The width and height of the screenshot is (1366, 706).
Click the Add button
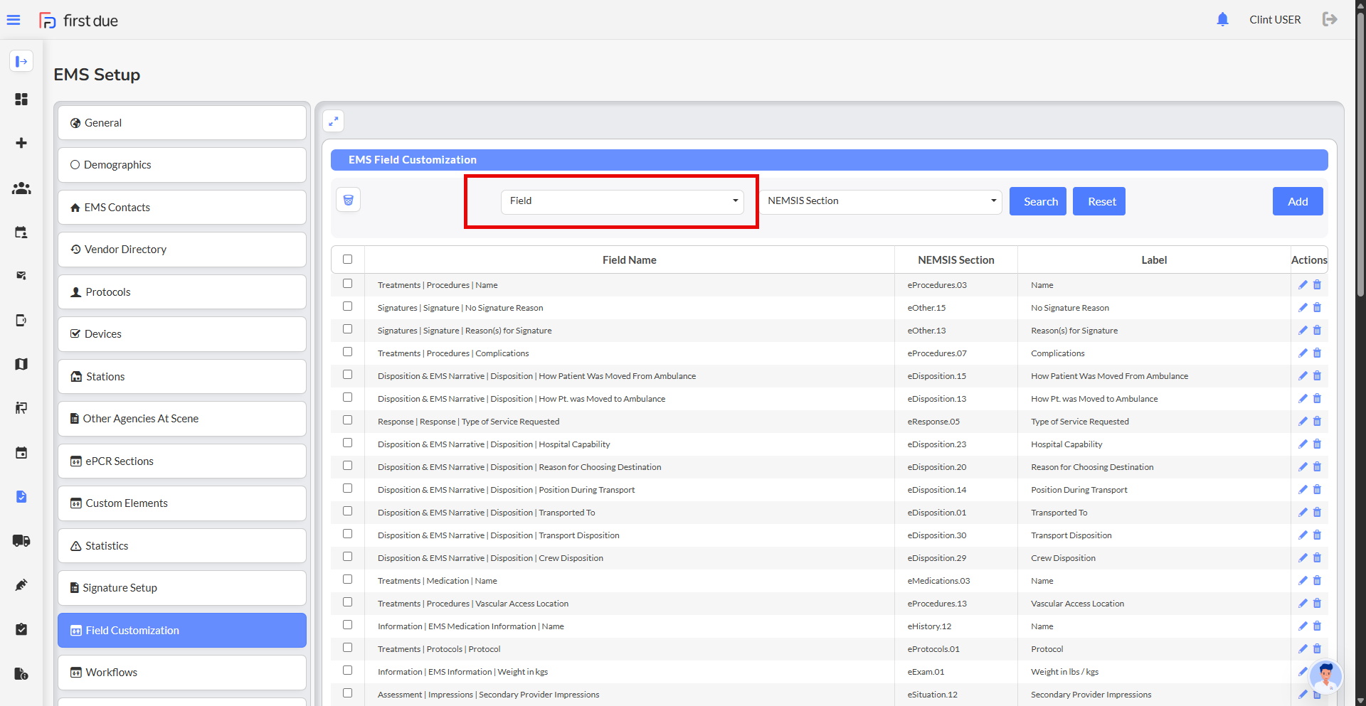point(1297,201)
